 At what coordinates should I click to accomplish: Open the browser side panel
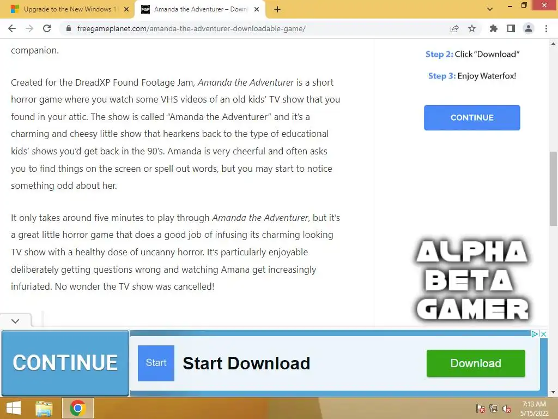(x=511, y=28)
